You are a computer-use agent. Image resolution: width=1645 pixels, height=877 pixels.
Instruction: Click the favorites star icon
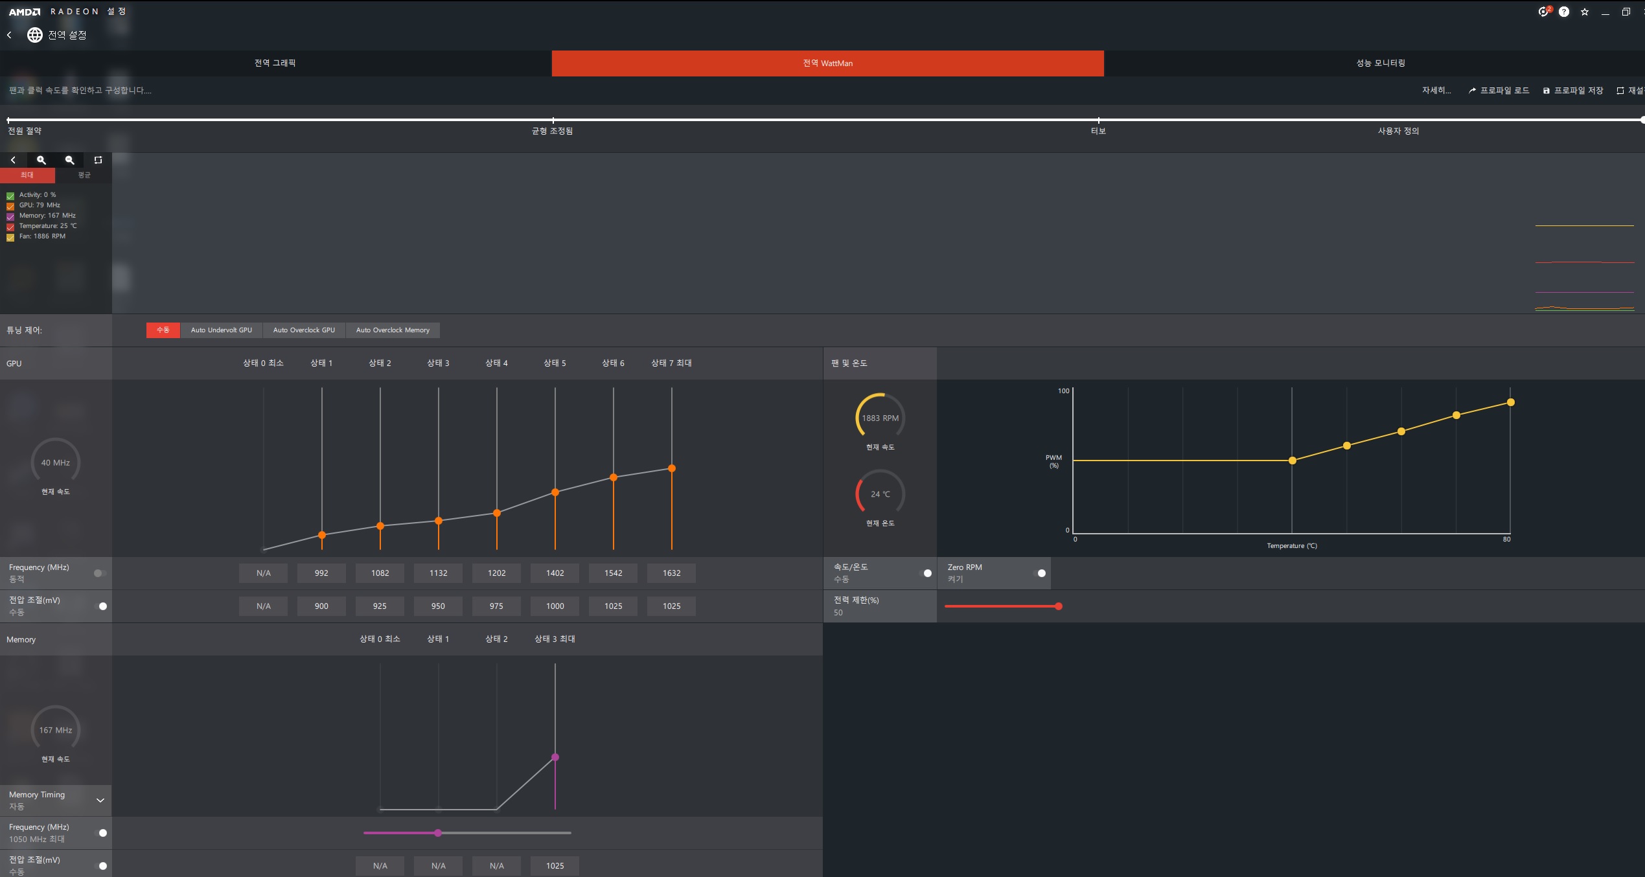1585,12
